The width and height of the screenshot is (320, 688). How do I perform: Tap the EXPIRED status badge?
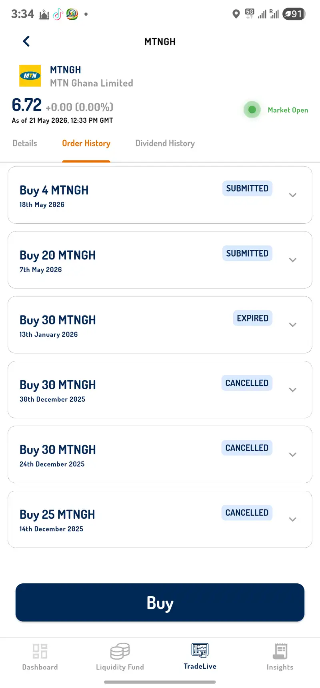[x=252, y=318]
